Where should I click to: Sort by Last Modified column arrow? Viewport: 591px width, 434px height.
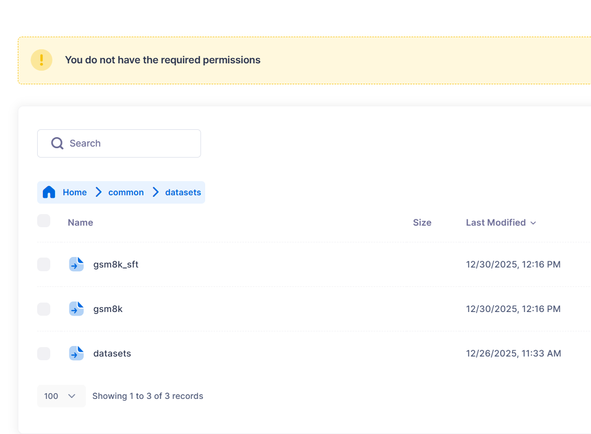(533, 223)
